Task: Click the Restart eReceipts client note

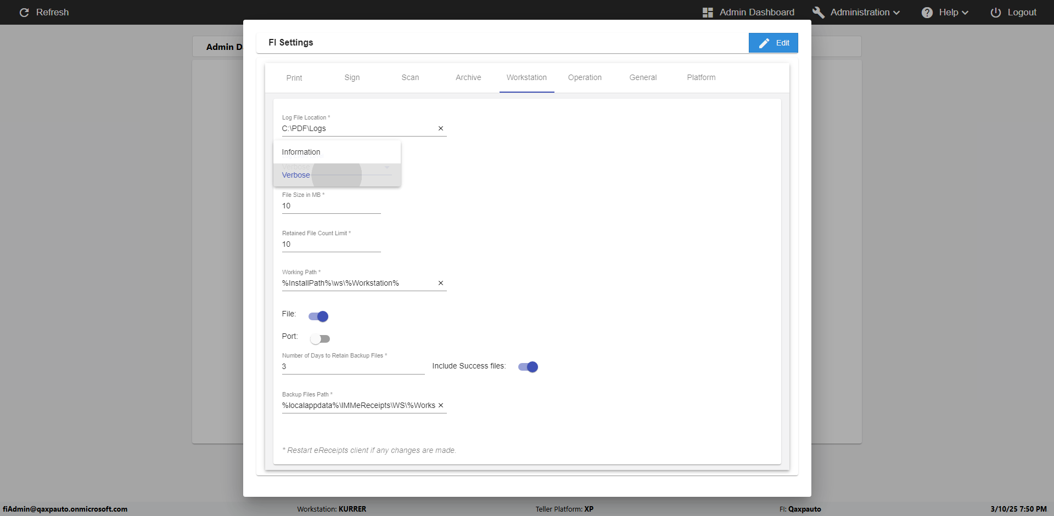Action: pos(369,450)
